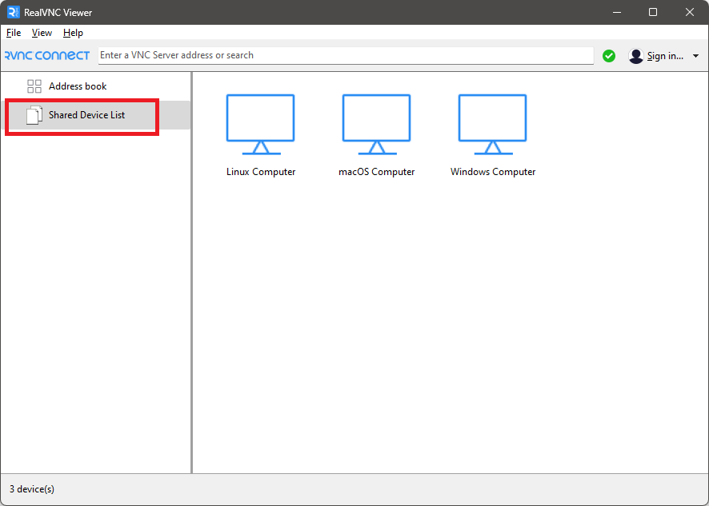Select Address book in sidebar
The width and height of the screenshot is (709, 506).
click(95, 86)
